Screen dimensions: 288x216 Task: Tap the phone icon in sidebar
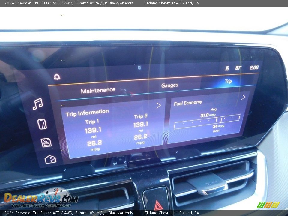(42, 124)
